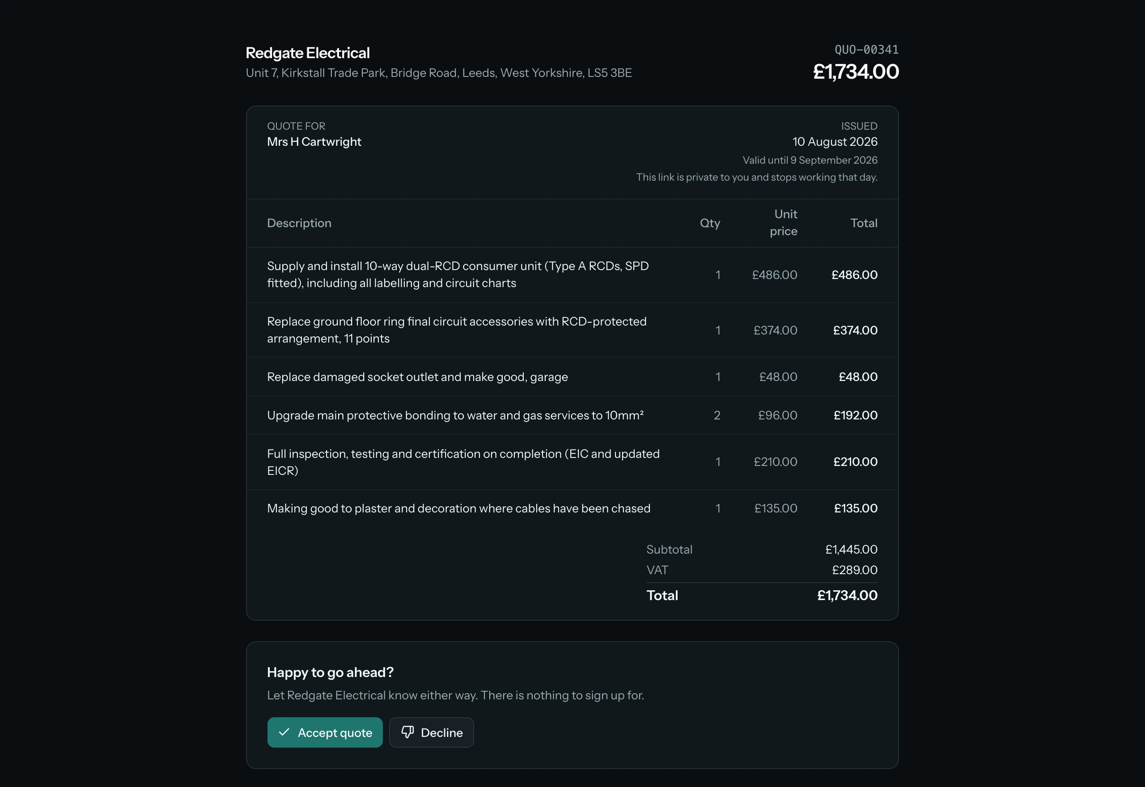
Task: Click the making good to plaster row
Action: tap(572, 508)
